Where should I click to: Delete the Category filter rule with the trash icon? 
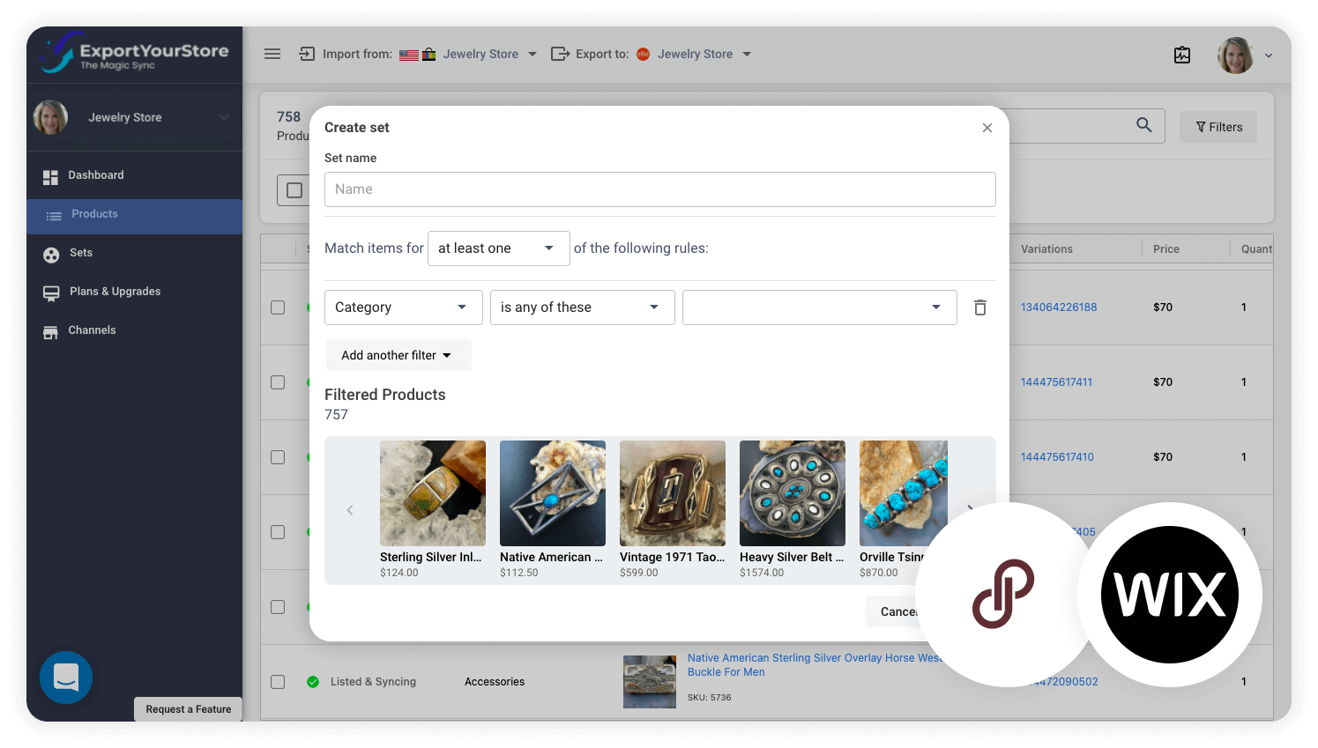click(979, 307)
